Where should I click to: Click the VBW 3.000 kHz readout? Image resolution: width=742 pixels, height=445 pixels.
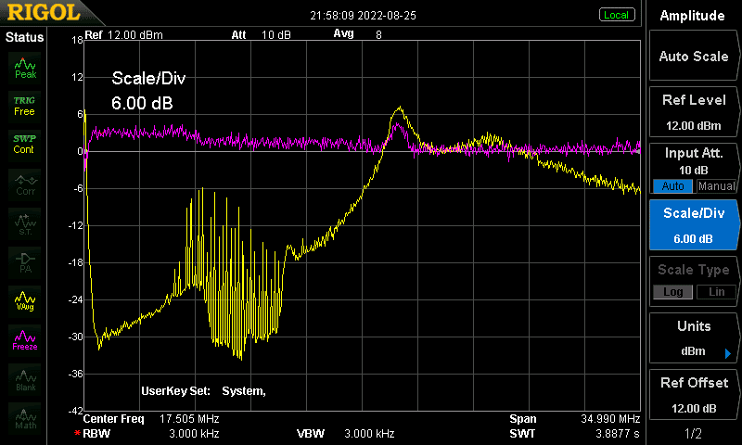[x=345, y=433]
